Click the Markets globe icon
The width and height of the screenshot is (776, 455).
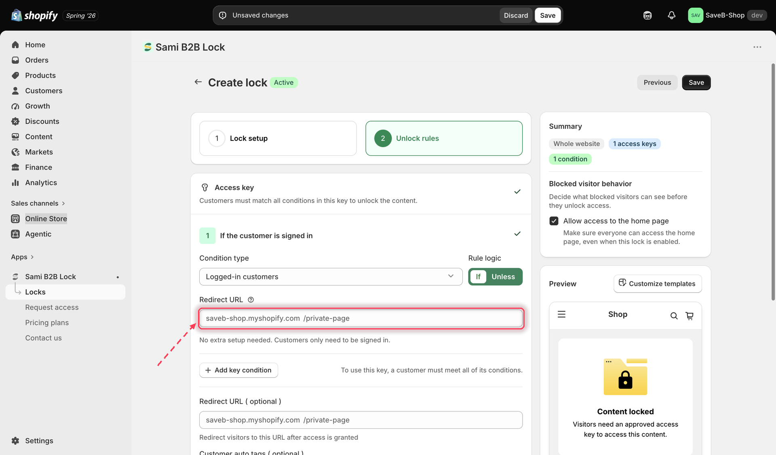tap(15, 152)
